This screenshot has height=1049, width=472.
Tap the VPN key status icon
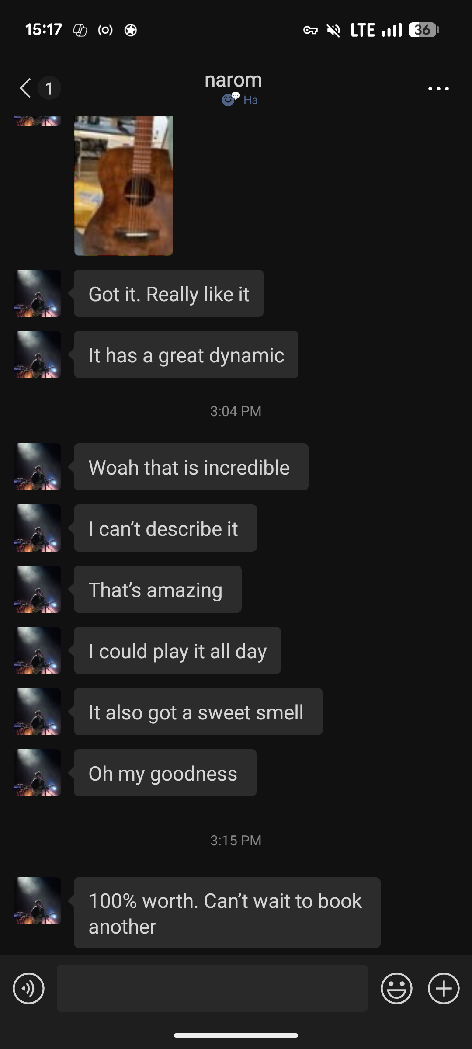click(x=310, y=30)
